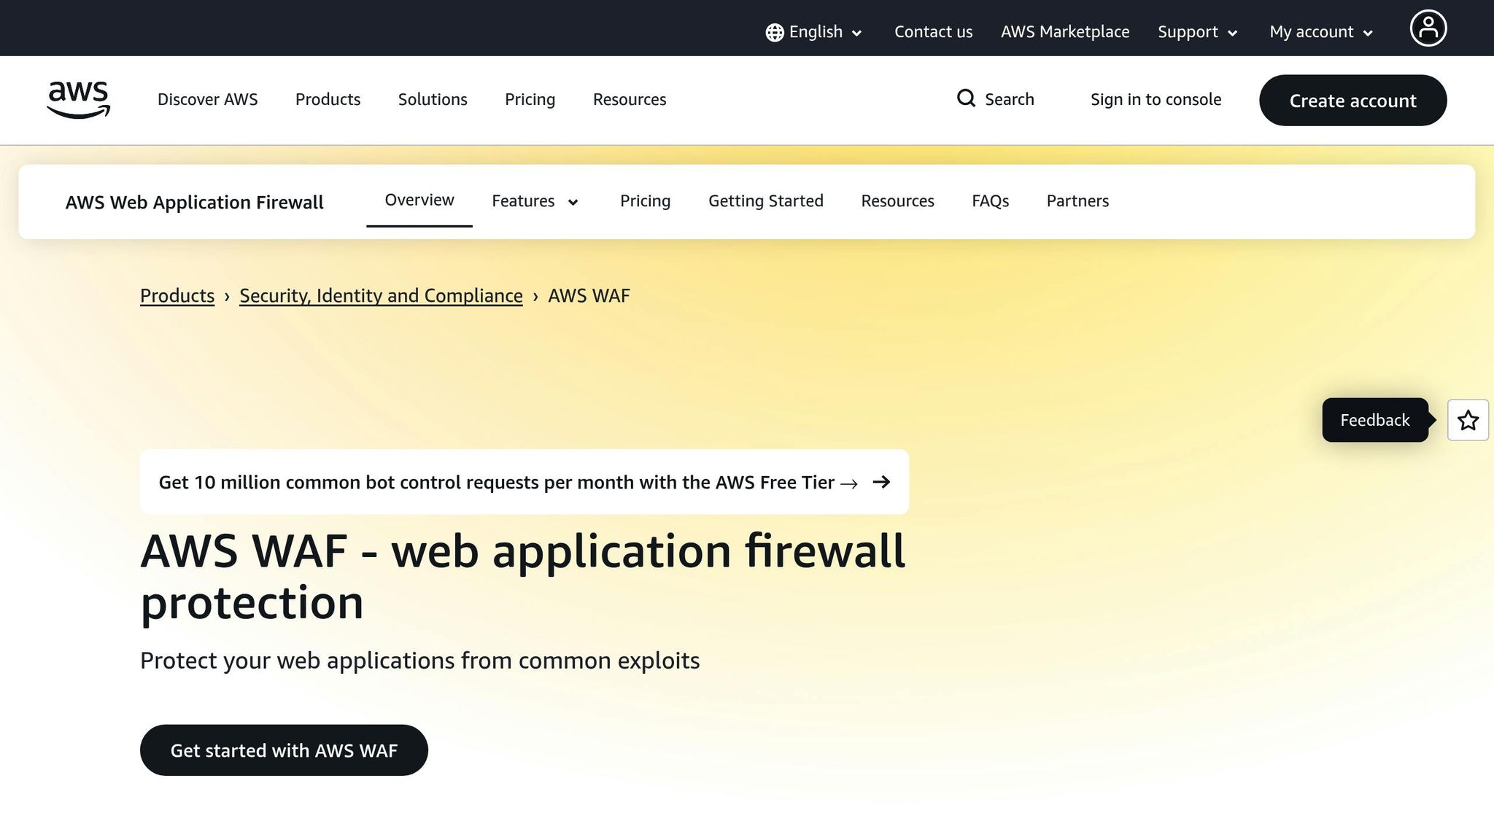
Task: Click the globe language icon
Action: click(x=774, y=32)
